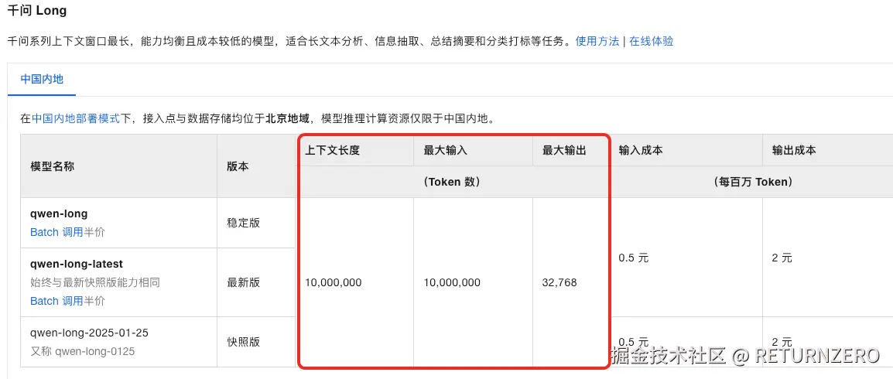Click the 32,768 max output value
Viewport: 893px width, 379px height.
pyautogui.click(x=559, y=283)
